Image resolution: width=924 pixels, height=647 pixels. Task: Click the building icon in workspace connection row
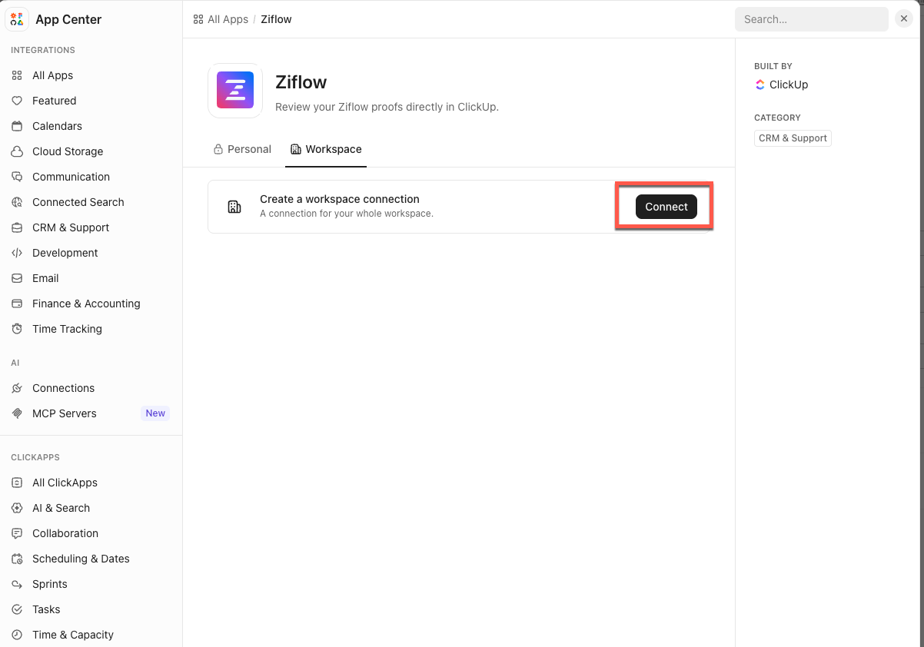234,207
